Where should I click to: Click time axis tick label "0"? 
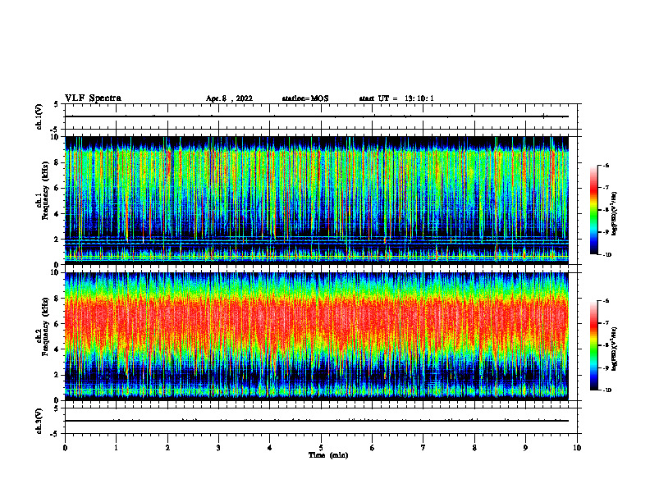pos(65,448)
